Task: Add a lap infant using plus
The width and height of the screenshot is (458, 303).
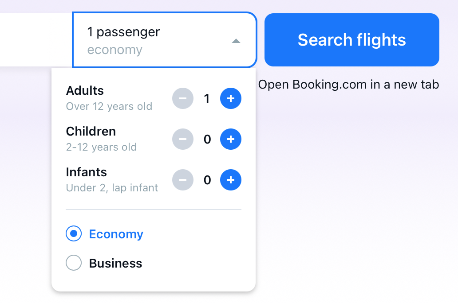Action: (230, 180)
